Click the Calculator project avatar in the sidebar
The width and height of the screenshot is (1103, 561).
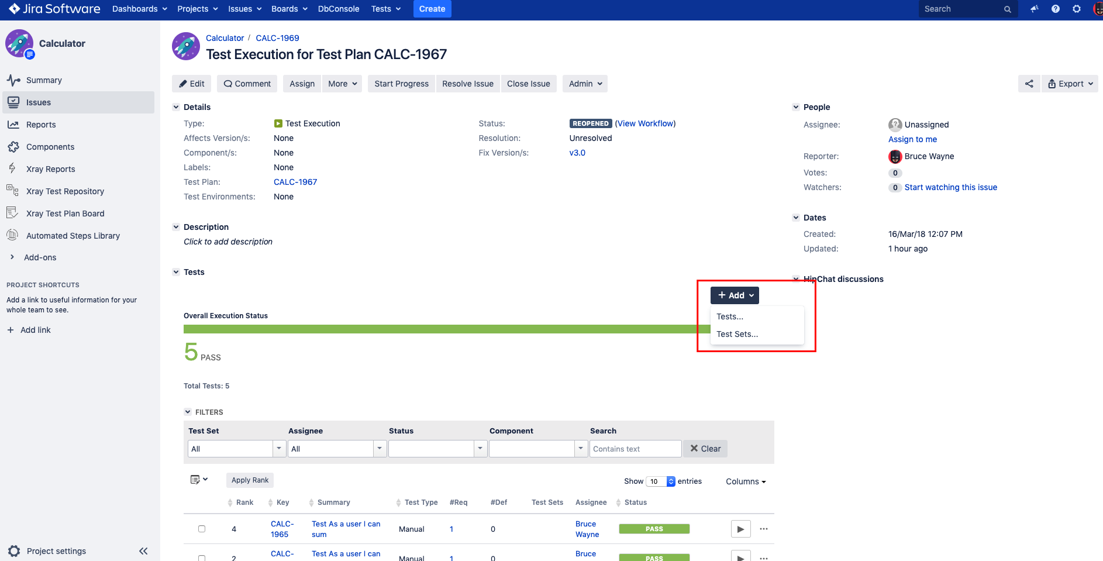(x=19, y=43)
